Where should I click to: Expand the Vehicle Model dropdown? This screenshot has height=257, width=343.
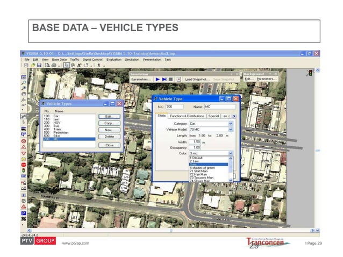(x=231, y=129)
